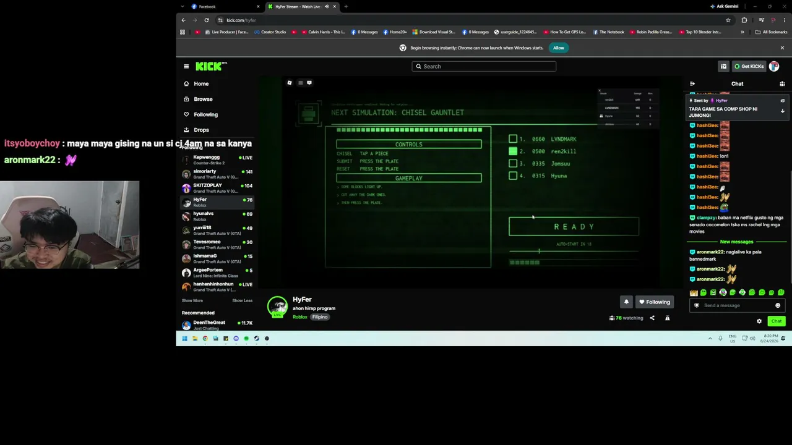
Task: Open the Creator Studio bookmark
Action: tap(270, 32)
